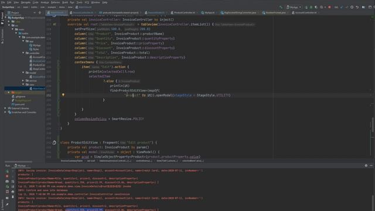Click the red stop icon in Run panel

click(7, 176)
